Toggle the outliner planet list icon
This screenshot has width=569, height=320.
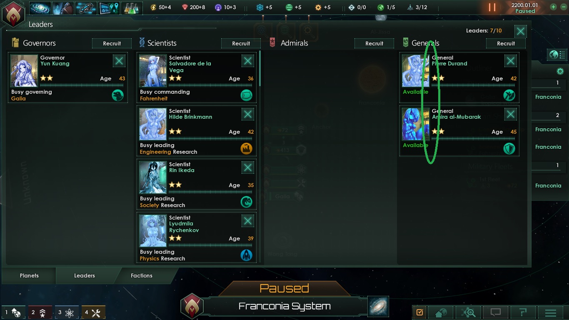(558, 55)
